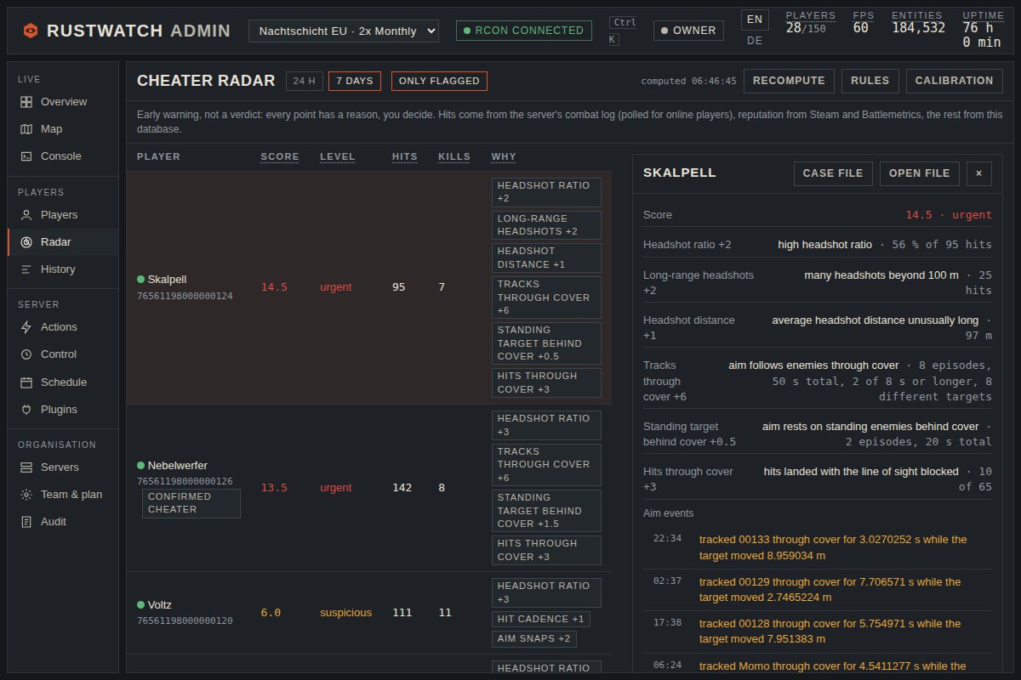Open the Audit document icon
Screen dimensions: 1021x680
click(26, 522)
